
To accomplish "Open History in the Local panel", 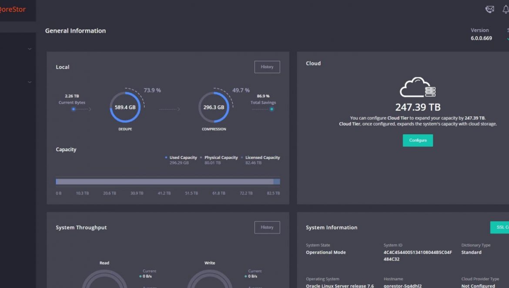I will (267, 67).
